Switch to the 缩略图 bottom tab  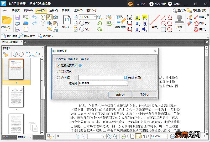25,137
